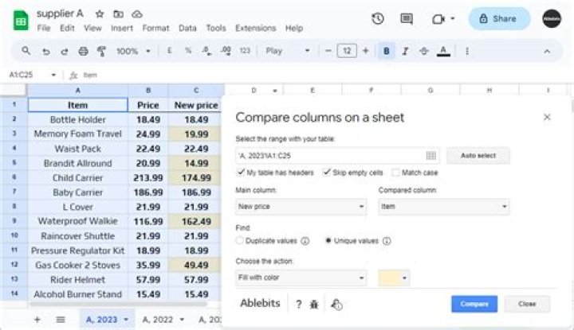Viewport: 574px width, 330px height.
Task: Click the print icon in toolbar
Action: click(x=84, y=51)
